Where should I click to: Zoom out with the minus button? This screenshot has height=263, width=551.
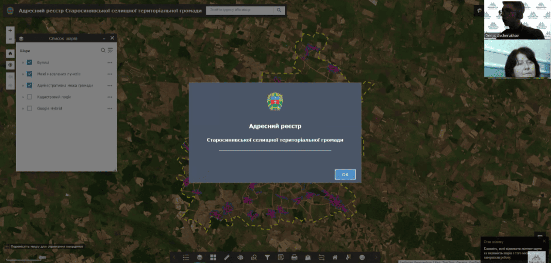pos(10,39)
